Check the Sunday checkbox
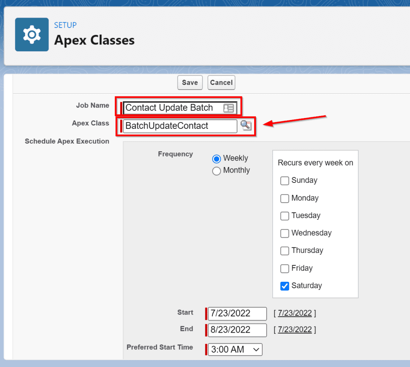This screenshot has height=367, width=410. pyautogui.click(x=285, y=180)
